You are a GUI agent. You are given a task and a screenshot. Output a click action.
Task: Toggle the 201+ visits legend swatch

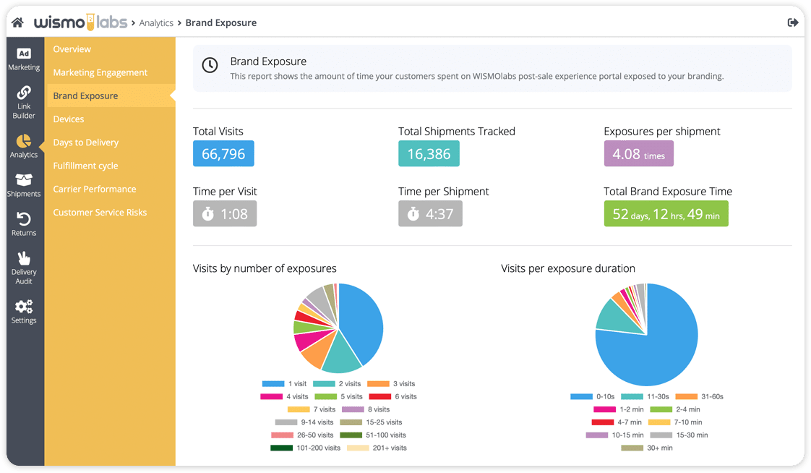pyautogui.click(x=358, y=448)
